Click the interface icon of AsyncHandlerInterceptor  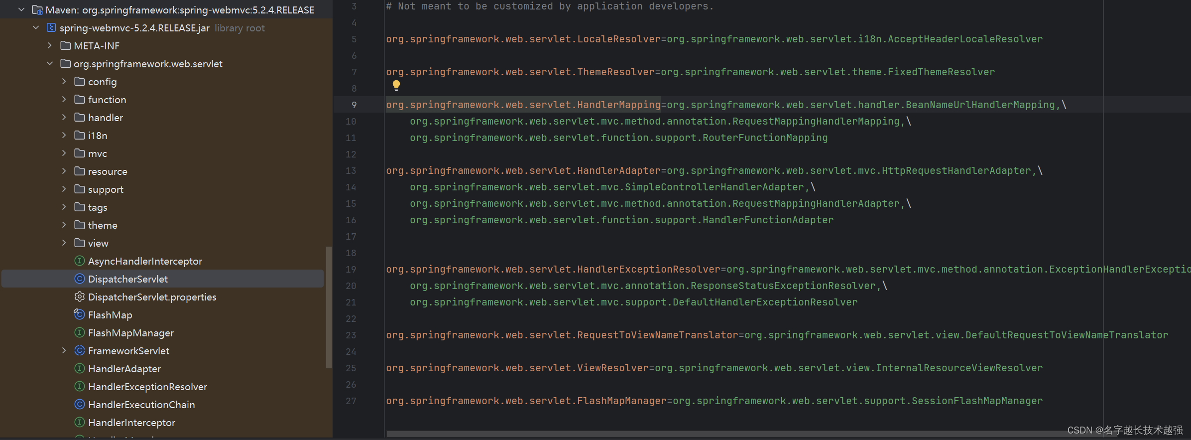(x=79, y=261)
